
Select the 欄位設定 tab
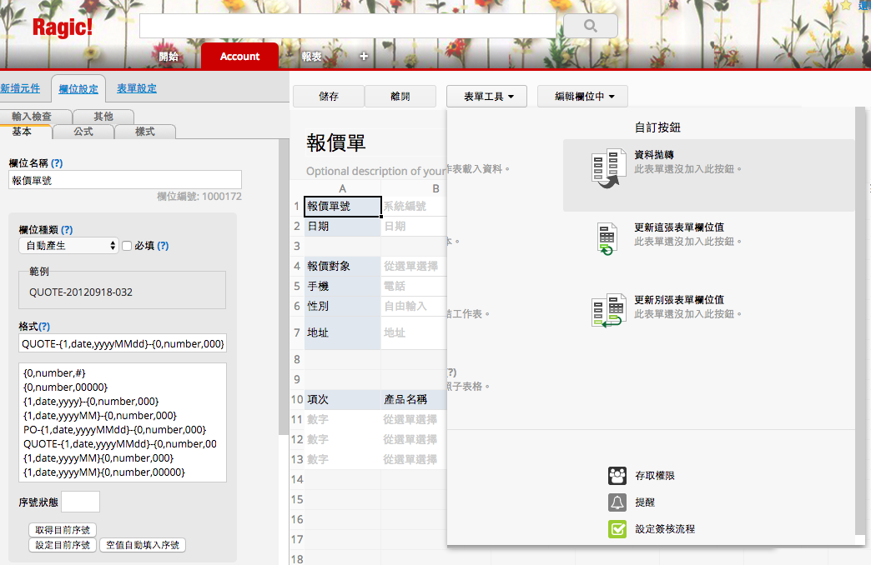78,89
